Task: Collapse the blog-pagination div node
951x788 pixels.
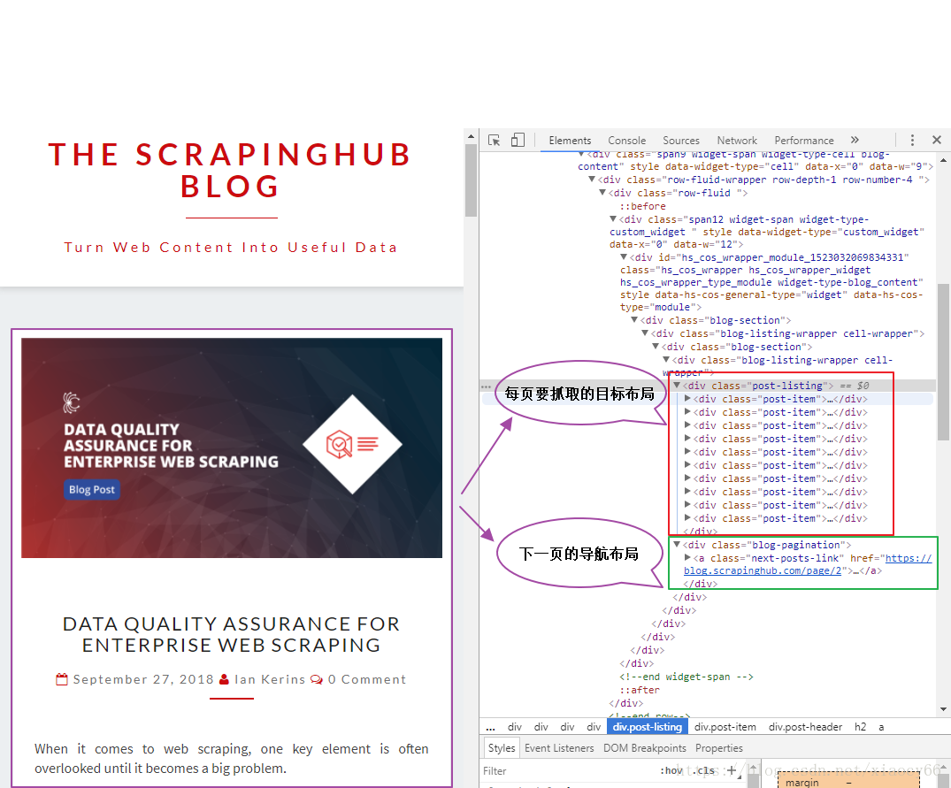Action: (x=677, y=544)
